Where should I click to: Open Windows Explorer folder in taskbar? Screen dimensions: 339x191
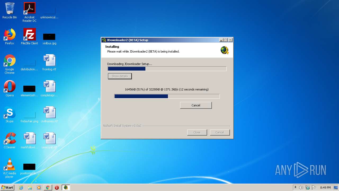point(30,188)
